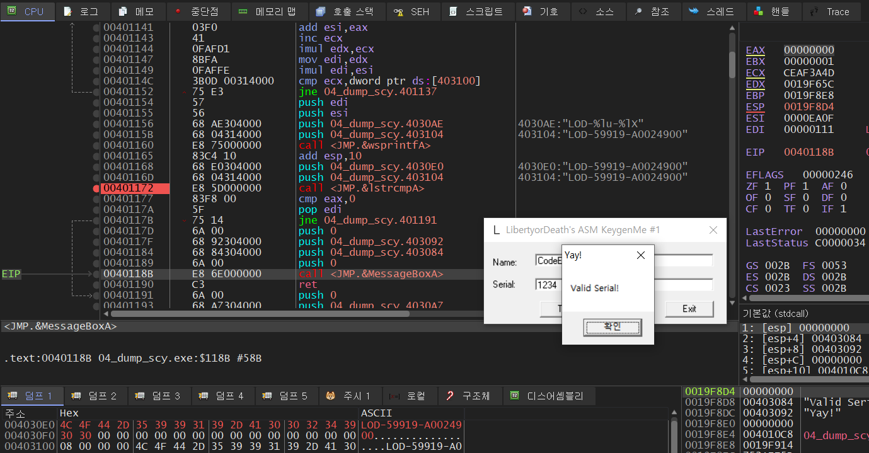Toggle breakpoint dot at address 0040114C
The width and height of the screenshot is (869, 453).
[x=96, y=81]
